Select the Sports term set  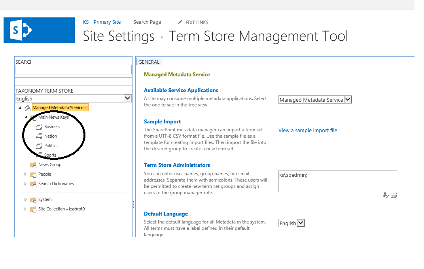(50, 155)
